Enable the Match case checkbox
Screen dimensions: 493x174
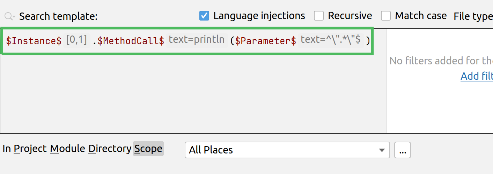click(385, 16)
